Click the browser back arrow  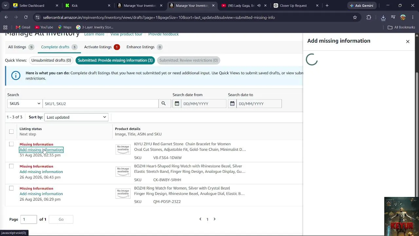(6, 17)
